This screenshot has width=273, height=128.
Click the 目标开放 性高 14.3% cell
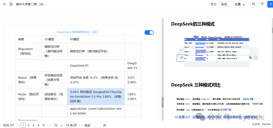click(x=96, y=80)
